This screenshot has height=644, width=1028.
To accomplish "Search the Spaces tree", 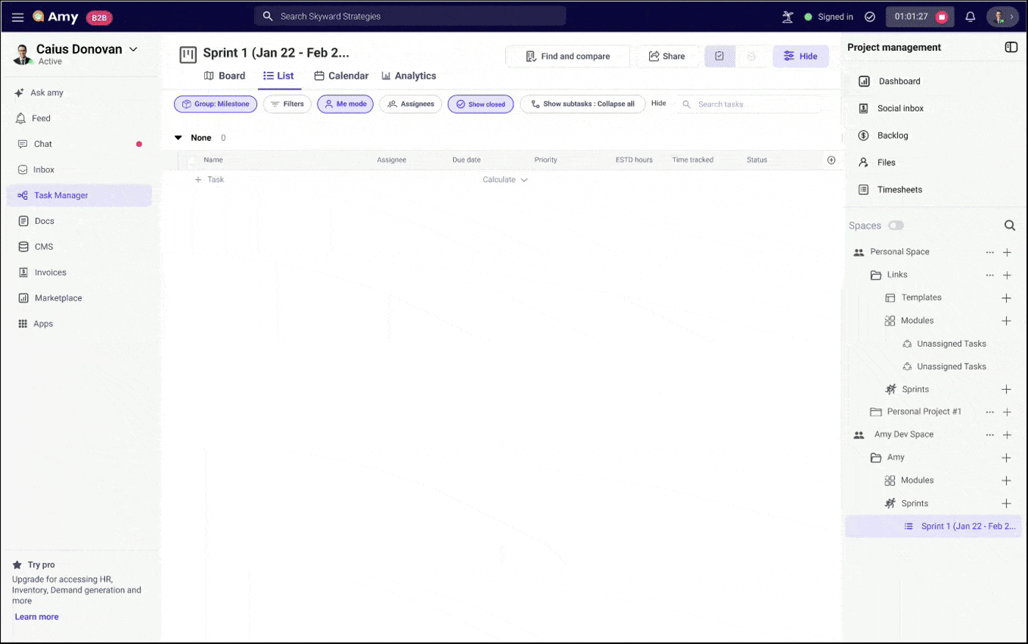I will pyautogui.click(x=1009, y=225).
